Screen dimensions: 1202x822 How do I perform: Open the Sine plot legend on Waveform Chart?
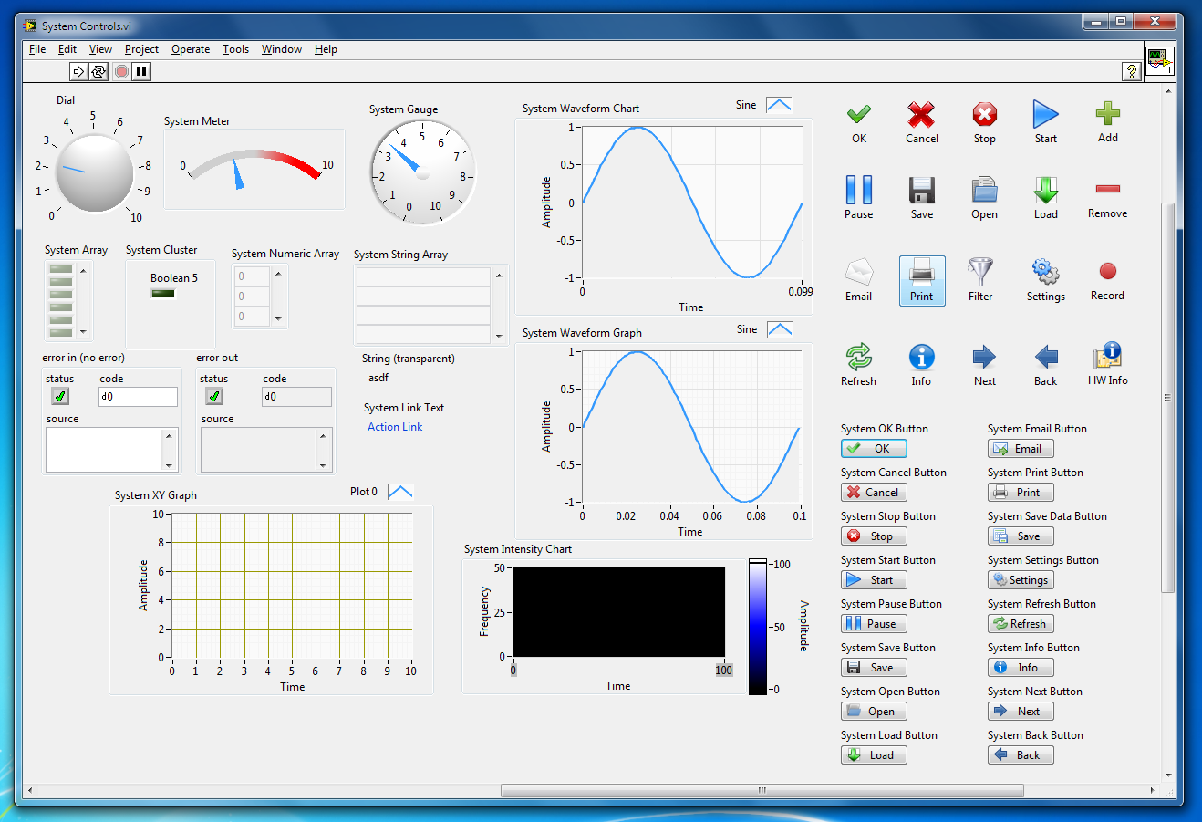[779, 105]
